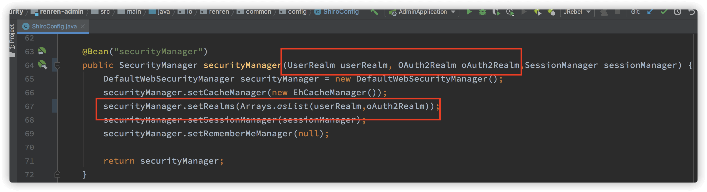The width and height of the screenshot is (707, 192).
Task: Close the ShiroConfig.java tab
Action: pos(83,26)
